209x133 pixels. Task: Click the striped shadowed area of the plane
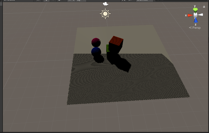tap(127, 84)
